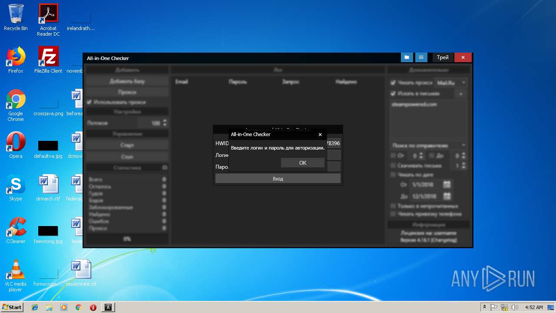
Task: Toggle Только в непрочитанных checkbox
Action: [x=393, y=206]
